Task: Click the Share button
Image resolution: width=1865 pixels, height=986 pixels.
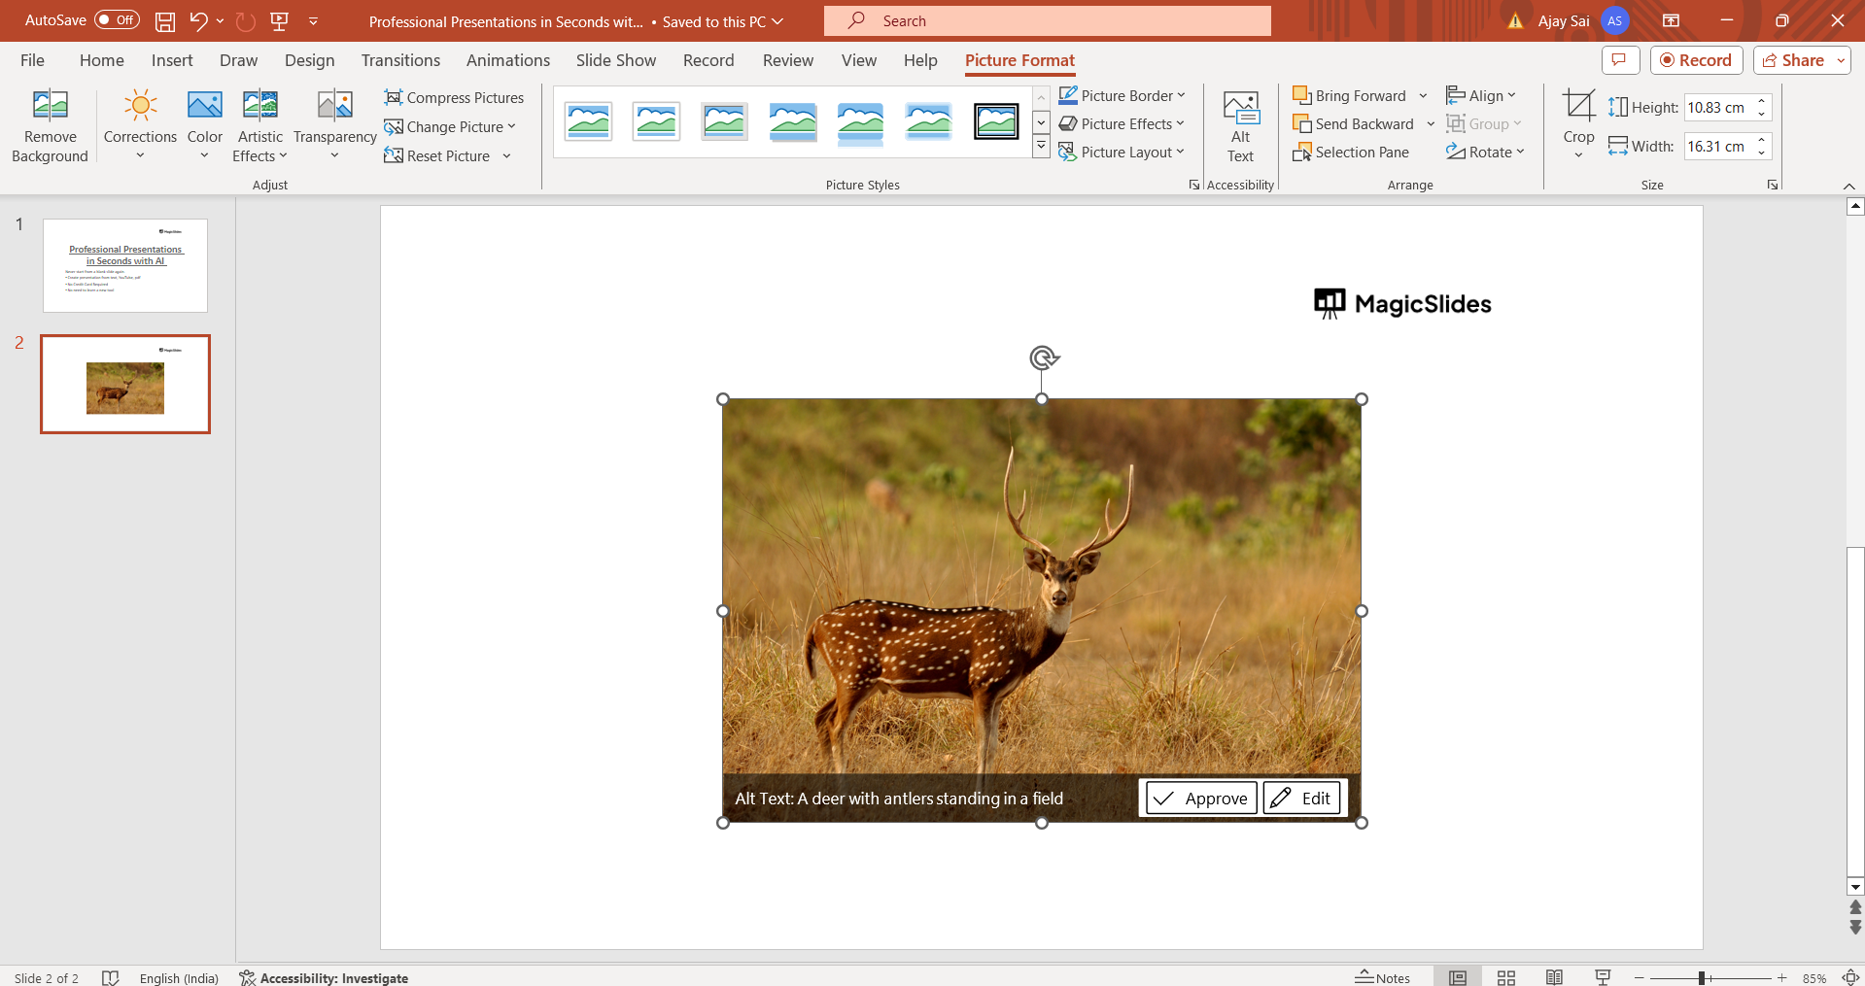Action: 1793,60
